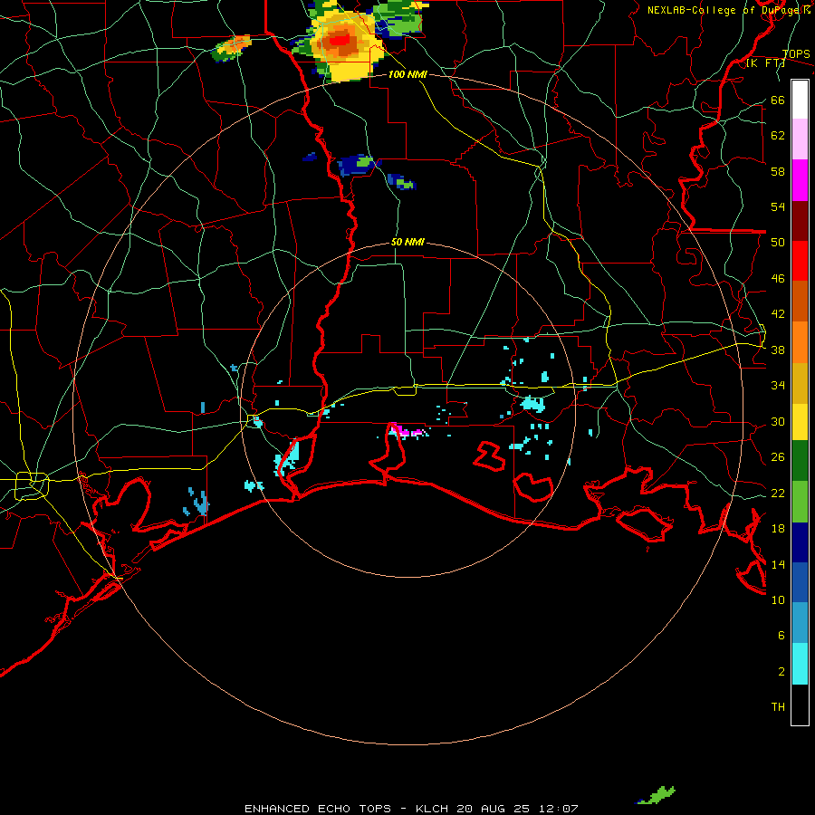
Task: Select the cyan legend swatch
Action: pyautogui.click(x=800, y=664)
